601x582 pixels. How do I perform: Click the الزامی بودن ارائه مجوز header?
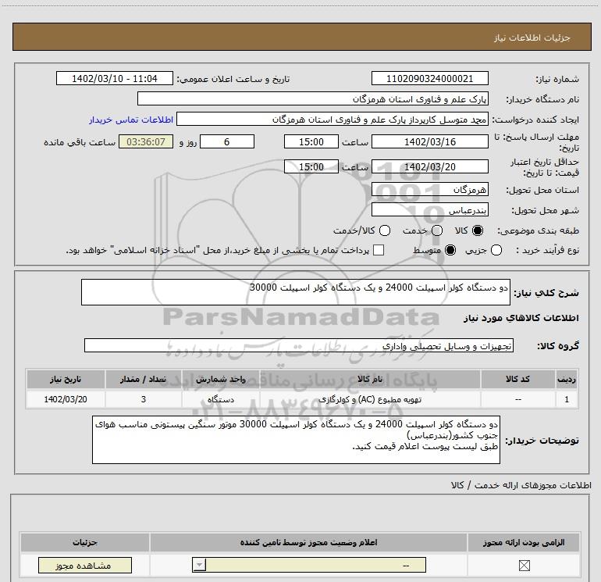tap(524, 542)
